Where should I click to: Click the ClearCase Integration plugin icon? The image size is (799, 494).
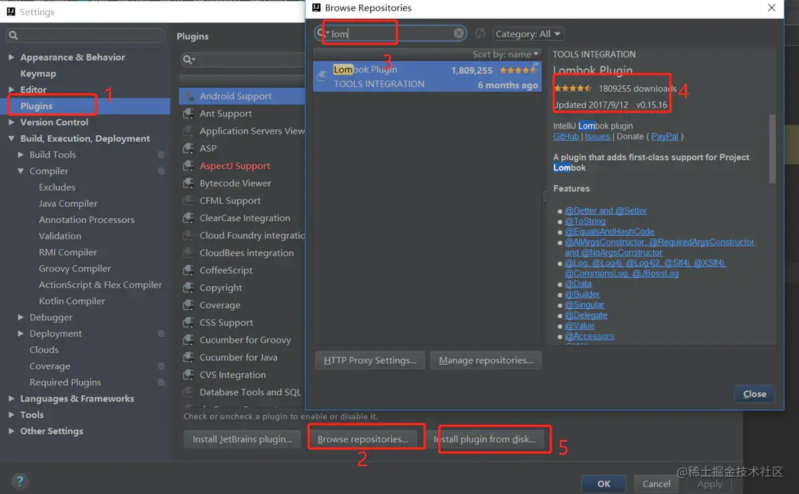point(188,218)
